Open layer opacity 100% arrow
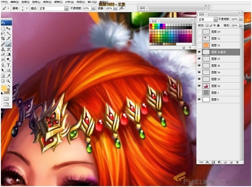The width and height of the screenshot is (252, 187). coord(241,19)
